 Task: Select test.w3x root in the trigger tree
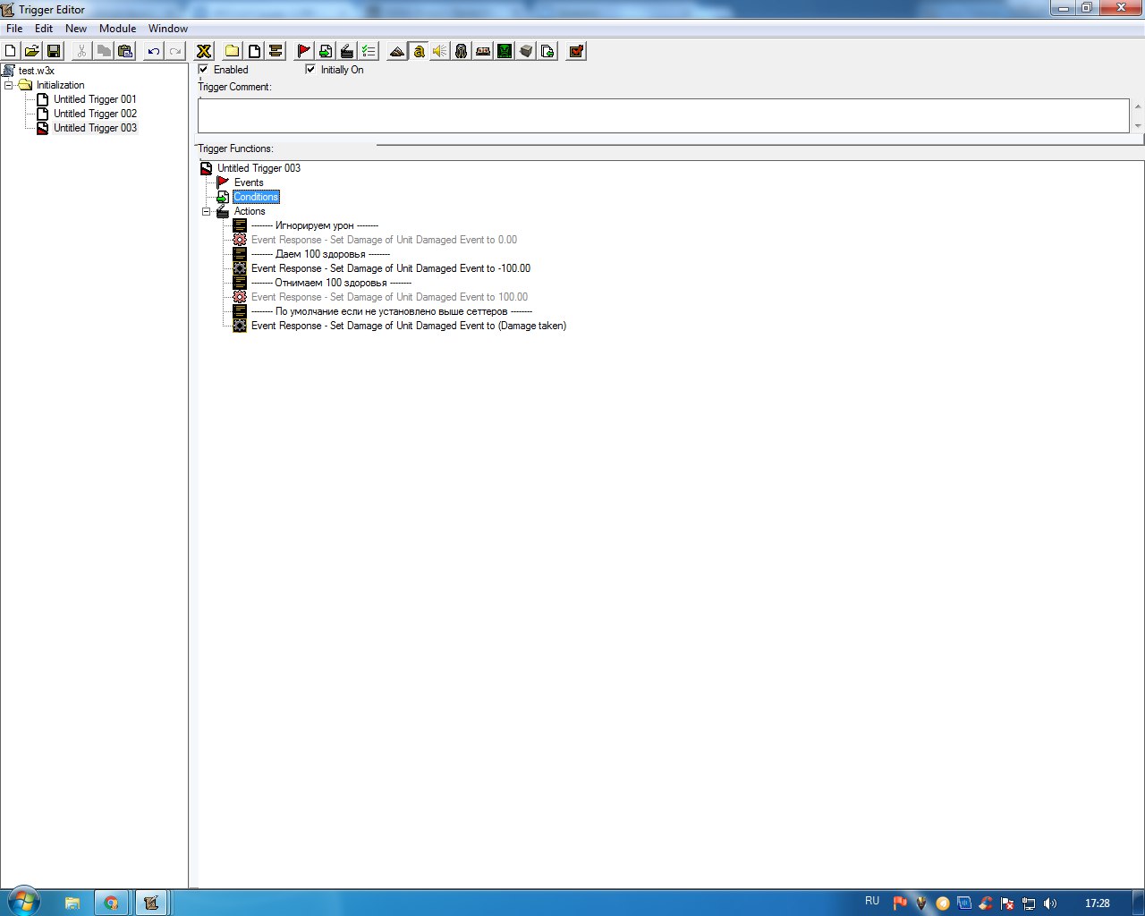37,71
